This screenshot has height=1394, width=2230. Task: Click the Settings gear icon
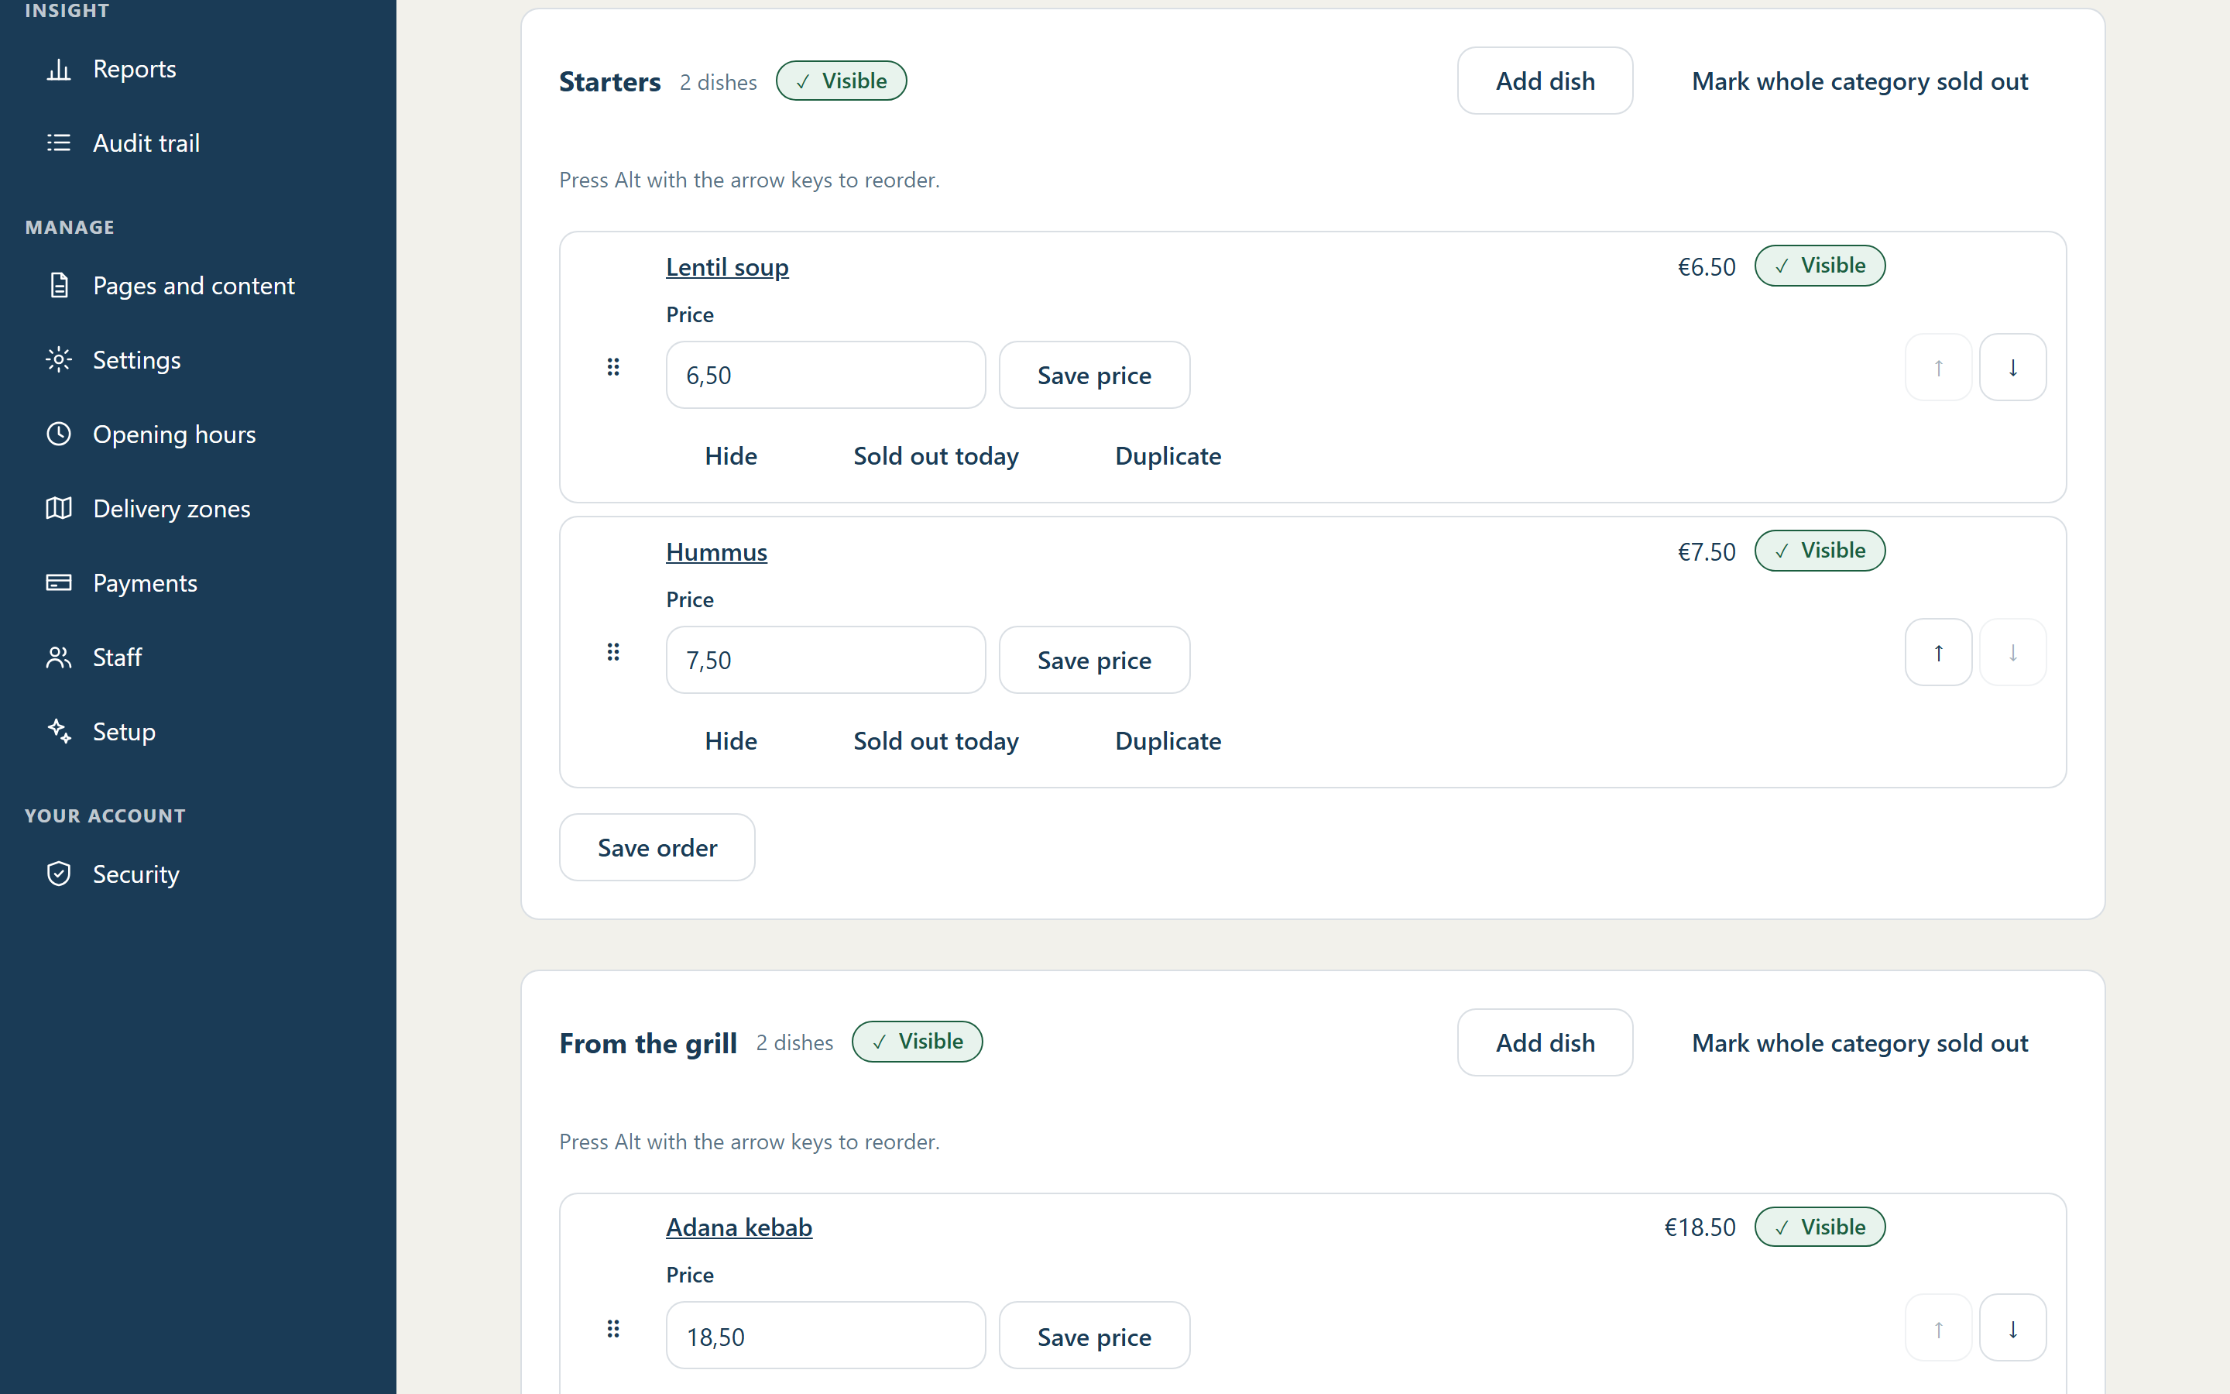pyautogui.click(x=59, y=359)
